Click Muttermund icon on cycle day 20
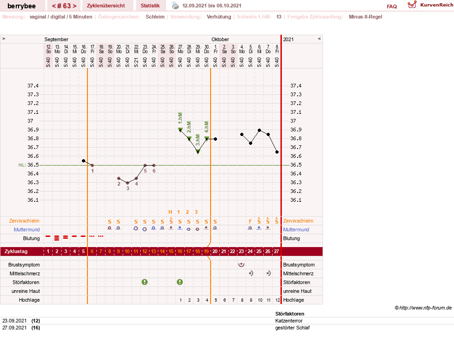Viewport: 454px width, 341px height. click(x=215, y=228)
